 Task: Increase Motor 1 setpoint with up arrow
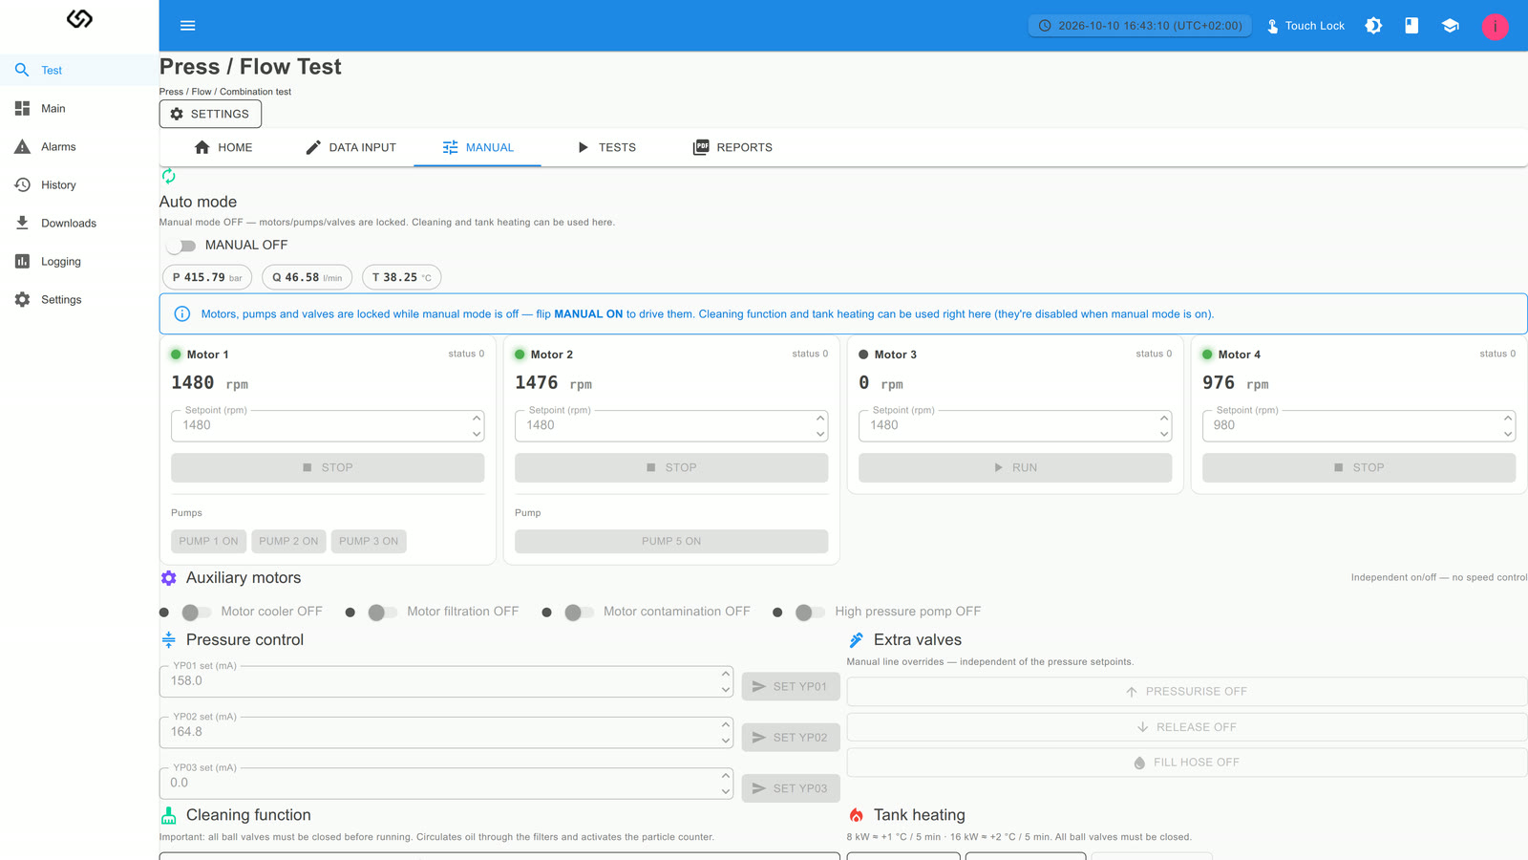tap(477, 418)
